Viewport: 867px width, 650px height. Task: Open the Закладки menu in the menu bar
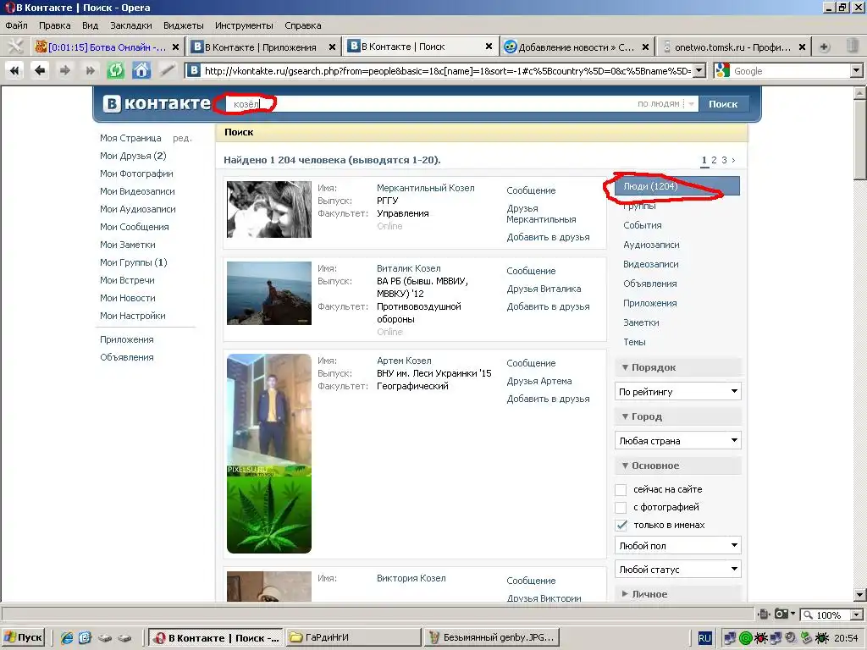(x=130, y=25)
